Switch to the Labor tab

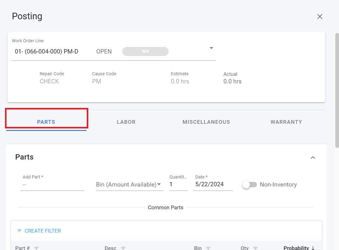click(126, 122)
